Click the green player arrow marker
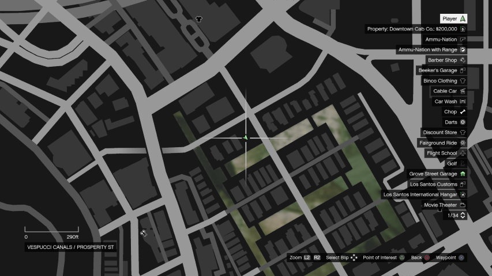Image resolution: width=492 pixels, height=276 pixels. 246,137
